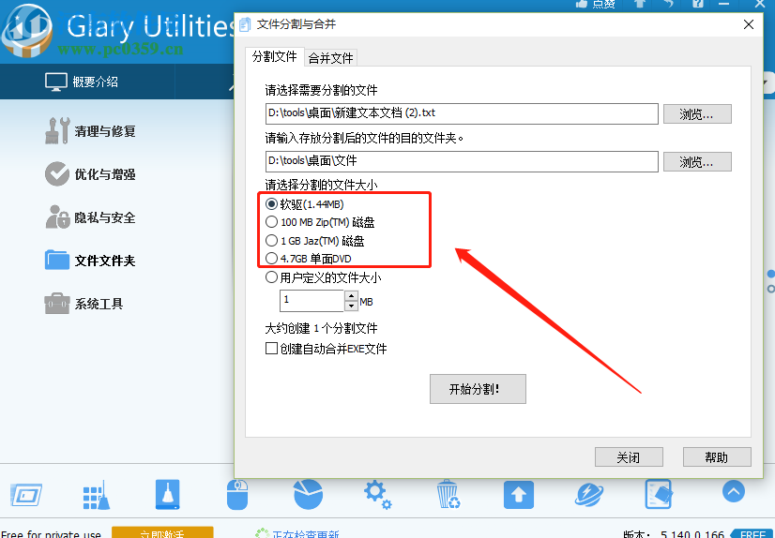Open the software update up-arrow icon
This screenshot has height=538, width=775.
[519, 495]
